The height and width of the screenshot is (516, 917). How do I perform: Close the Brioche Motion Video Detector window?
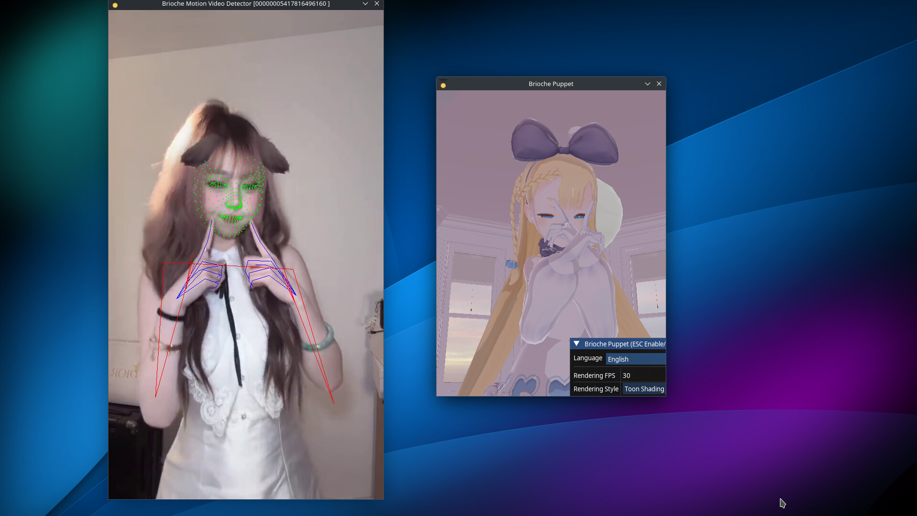(377, 4)
